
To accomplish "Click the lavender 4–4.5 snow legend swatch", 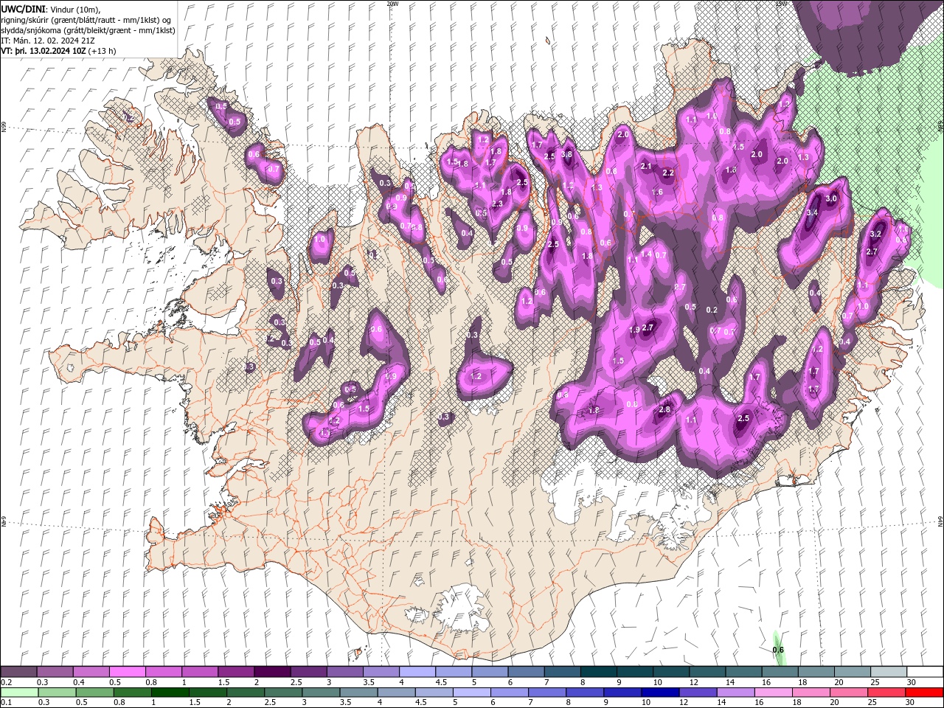I will click(416, 672).
